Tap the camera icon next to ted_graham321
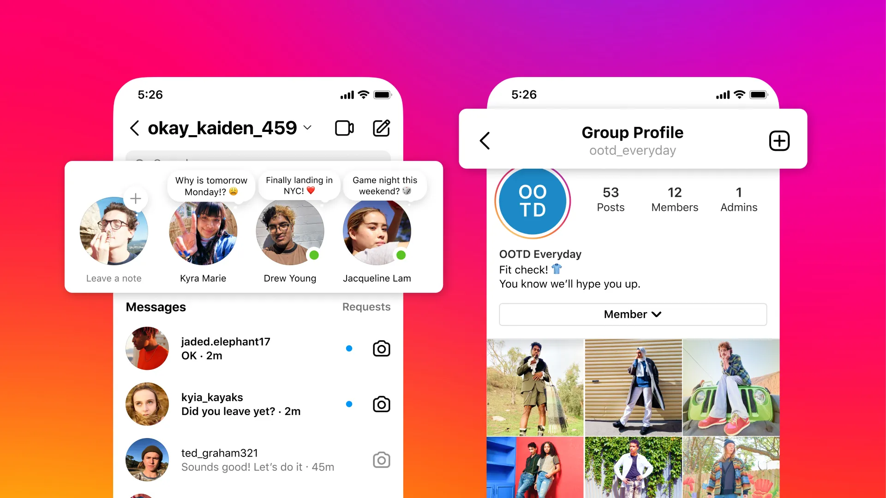886x498 pixels. pyautogui.click(x=382, y=456)
